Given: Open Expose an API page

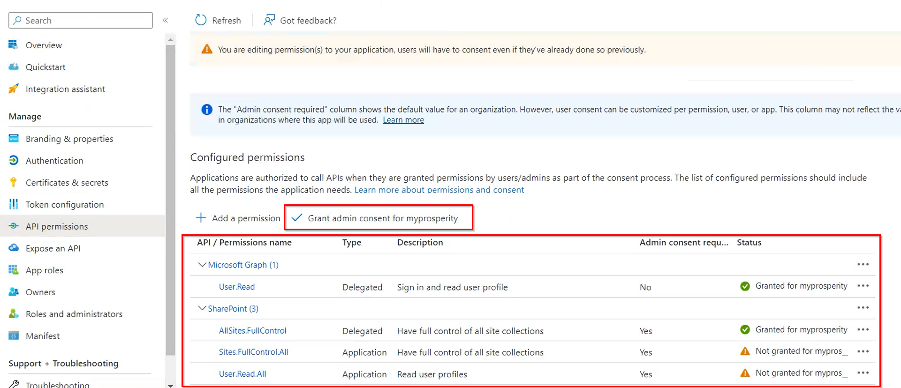Looking at the screenshot, I should pos(53,248).
